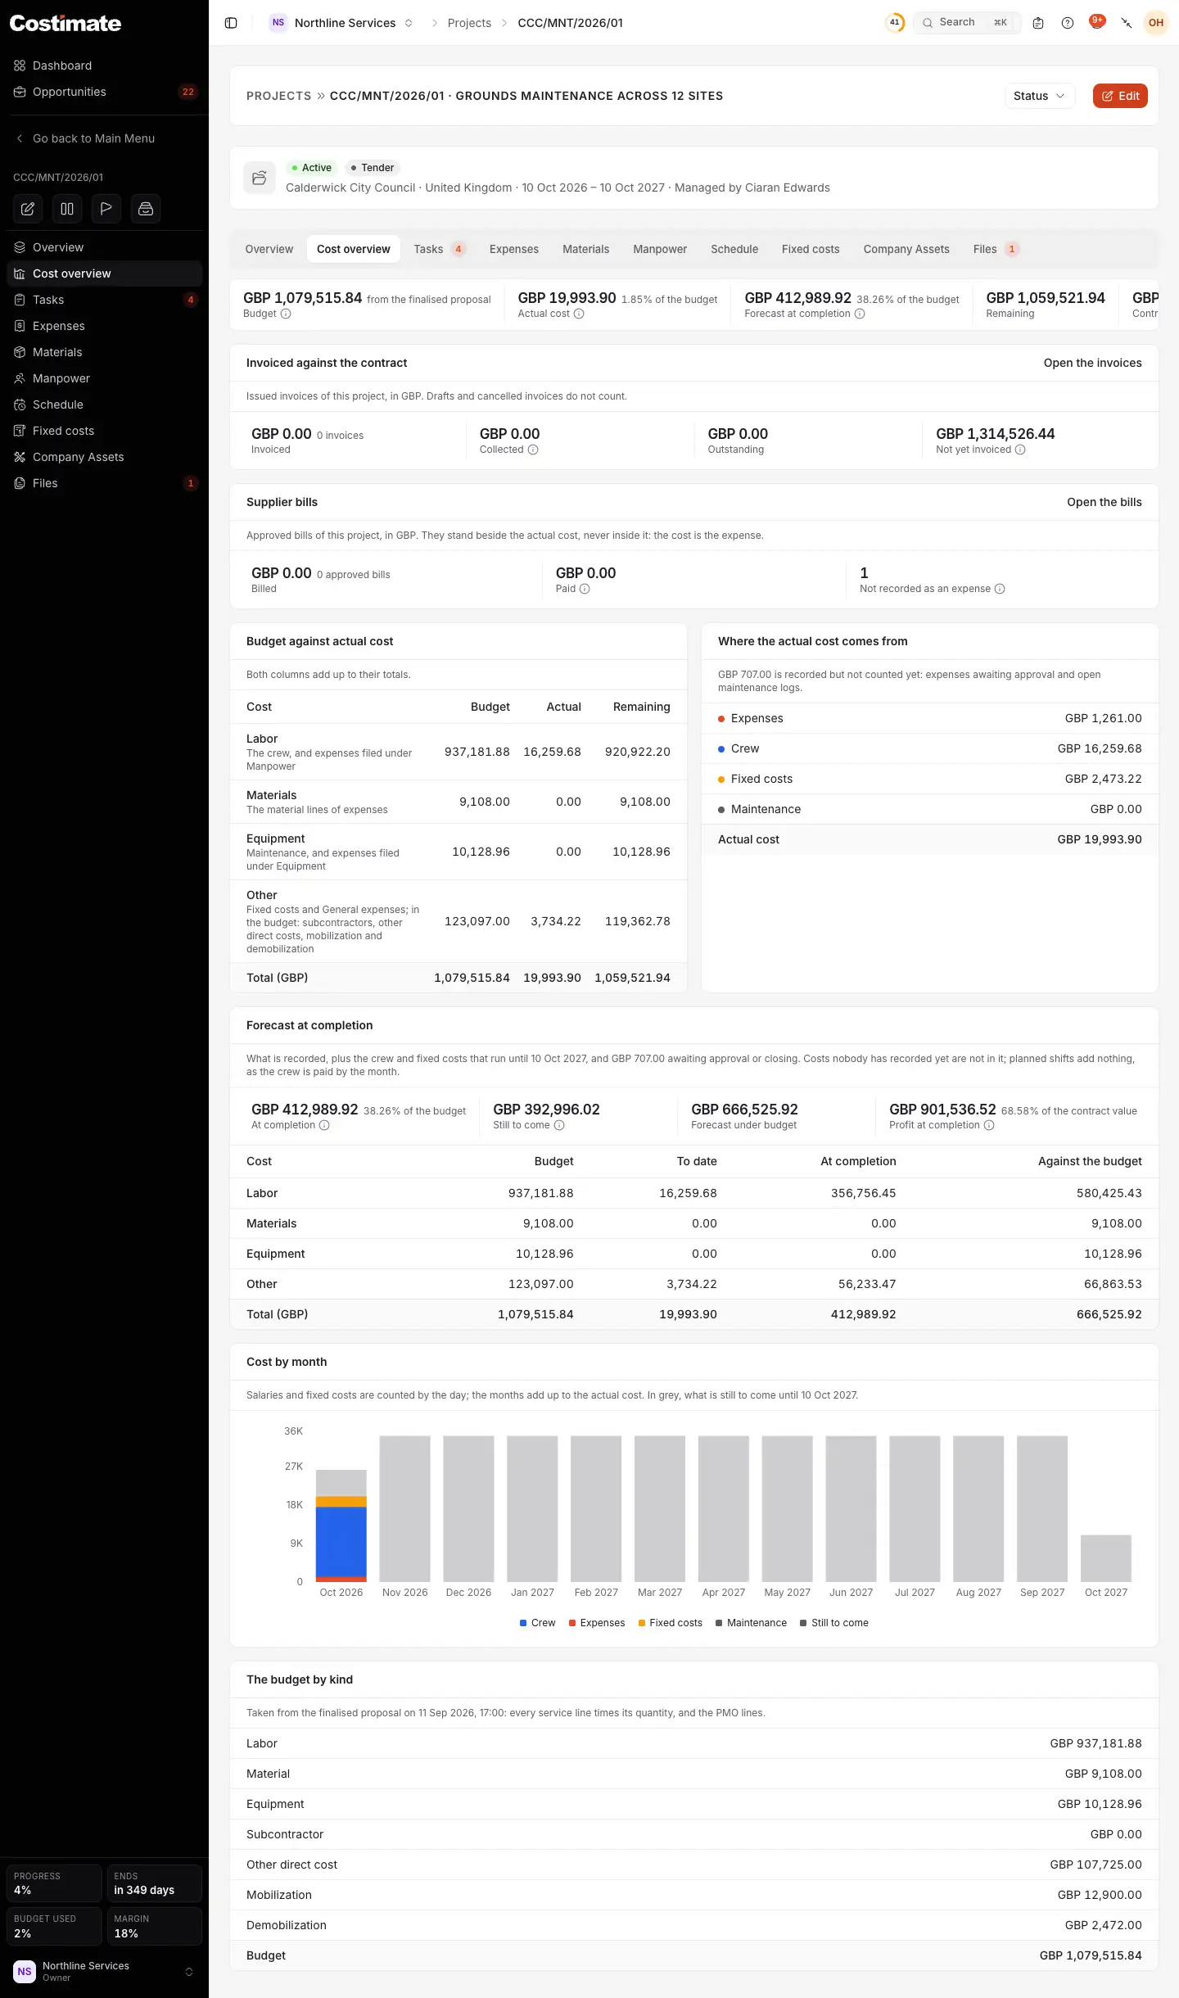Open the Status dropdown

coord(1040,96)
